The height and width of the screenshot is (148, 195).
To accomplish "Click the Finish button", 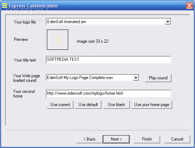I will [147, 139].
